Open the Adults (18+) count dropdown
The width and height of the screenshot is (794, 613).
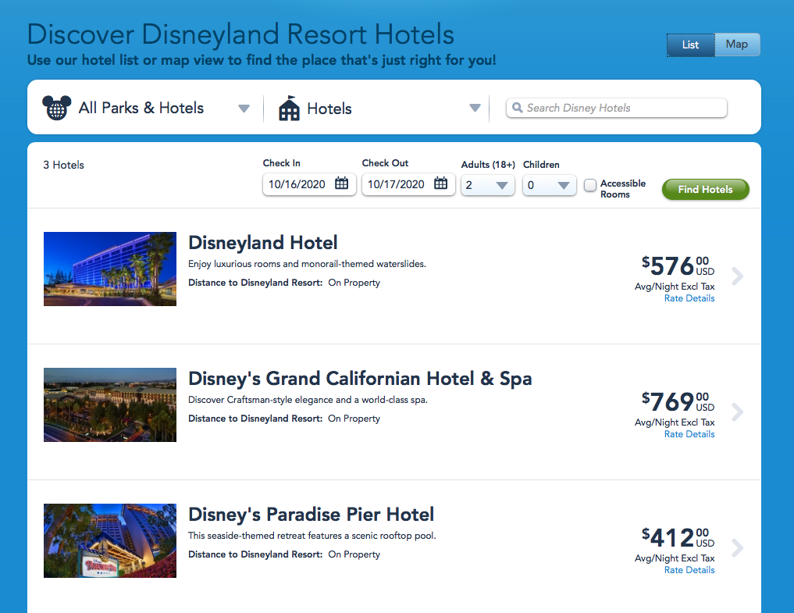coord(488,185)
